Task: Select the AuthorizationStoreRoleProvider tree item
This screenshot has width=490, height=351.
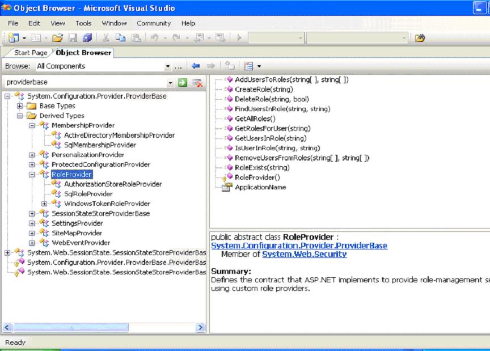Action: tap(113, 184)
